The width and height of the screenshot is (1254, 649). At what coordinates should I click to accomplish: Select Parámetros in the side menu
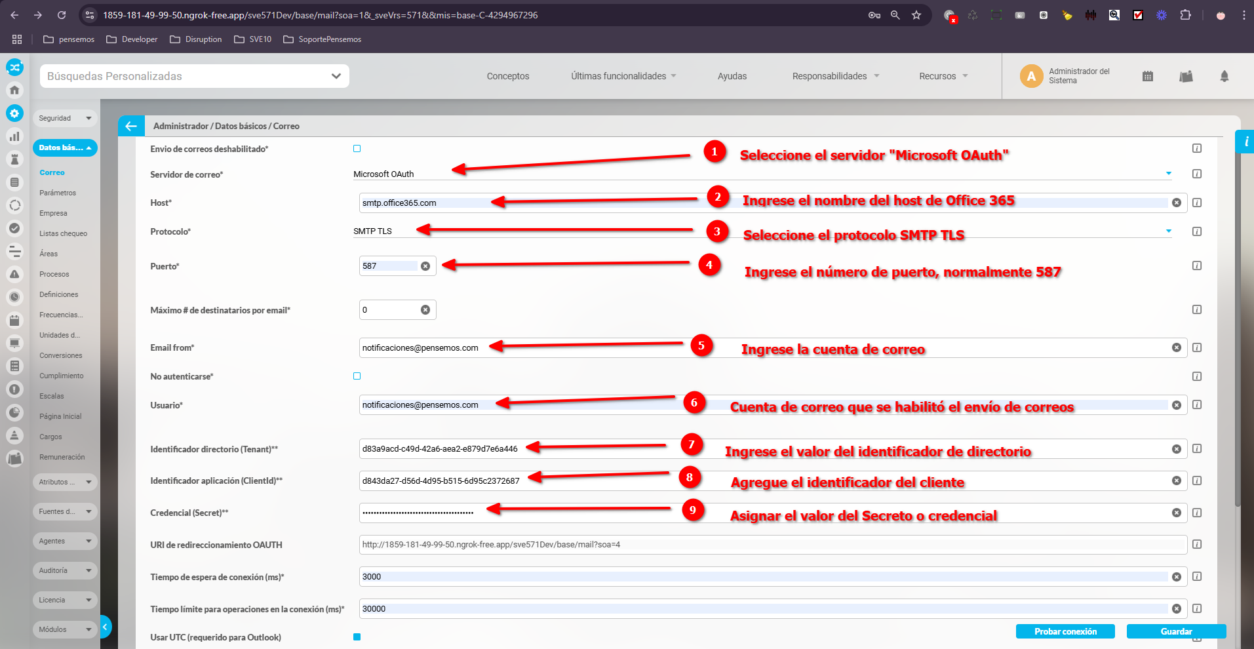[58, 193]
